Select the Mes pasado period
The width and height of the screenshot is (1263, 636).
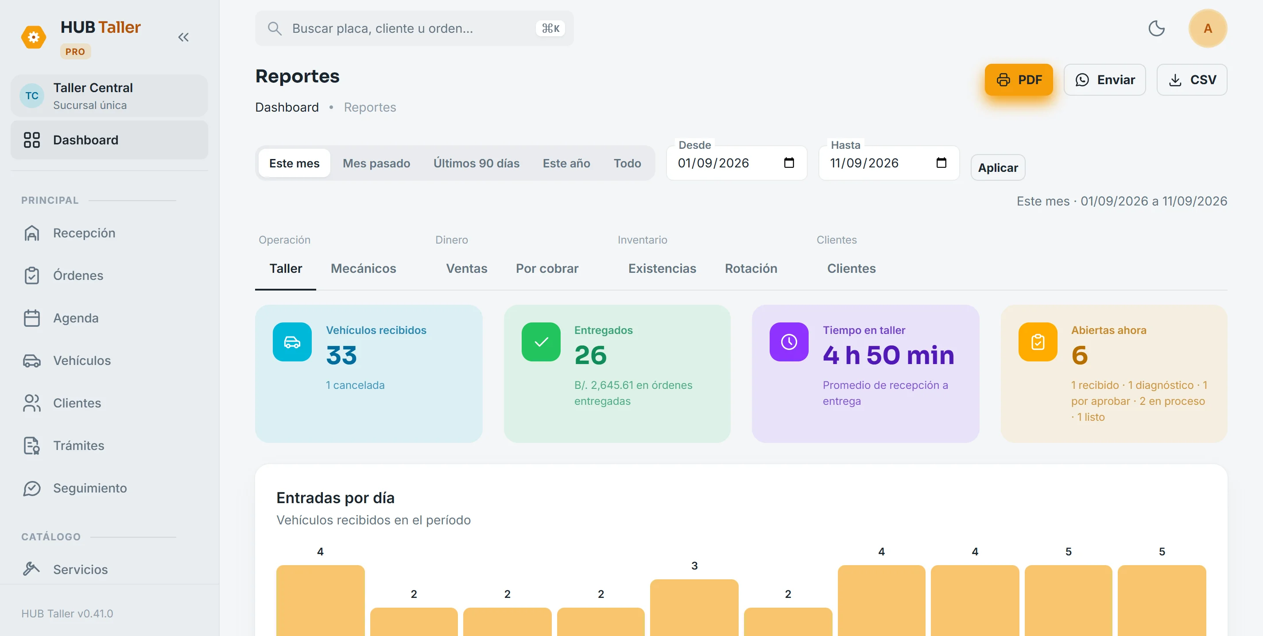coord(376,163)
